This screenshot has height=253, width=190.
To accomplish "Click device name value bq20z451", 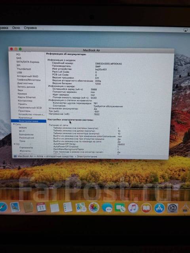I will tap(101, 70).
